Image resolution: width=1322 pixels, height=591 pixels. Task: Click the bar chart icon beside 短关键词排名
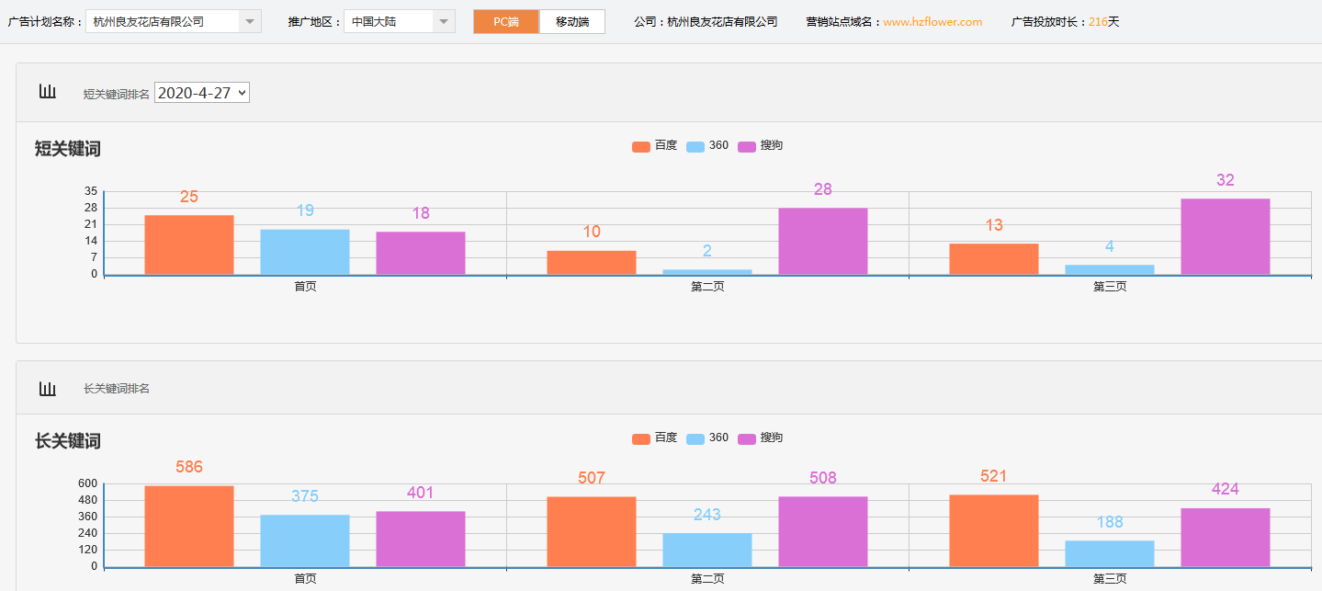tap(48, 92)
